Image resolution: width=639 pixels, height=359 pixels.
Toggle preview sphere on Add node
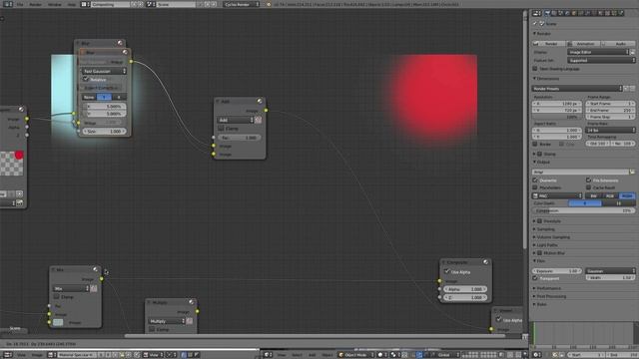click(260, 101)
